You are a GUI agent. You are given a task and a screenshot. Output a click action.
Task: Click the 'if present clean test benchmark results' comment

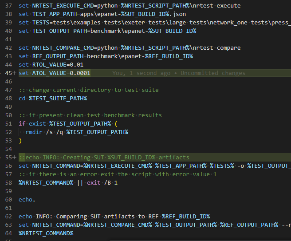90,115
